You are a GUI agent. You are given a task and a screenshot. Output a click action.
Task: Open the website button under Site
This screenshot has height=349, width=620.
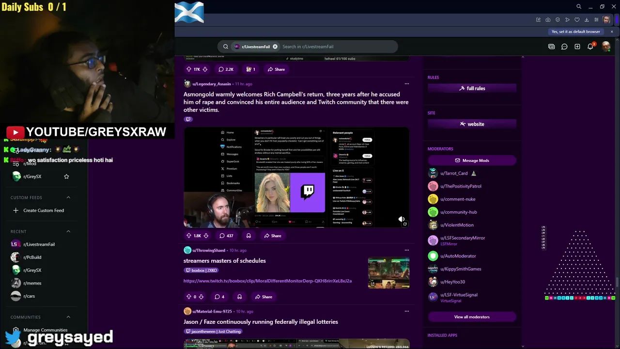tap(472, 124)
